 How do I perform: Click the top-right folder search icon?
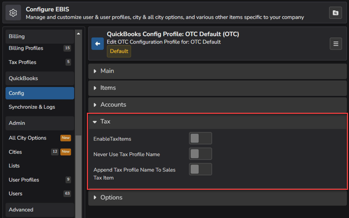pyautogui.click(x=336, y=13)
